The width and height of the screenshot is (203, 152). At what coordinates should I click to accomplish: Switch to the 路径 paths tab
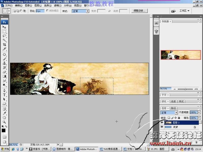pyautogui.click(x=174, y=108)
